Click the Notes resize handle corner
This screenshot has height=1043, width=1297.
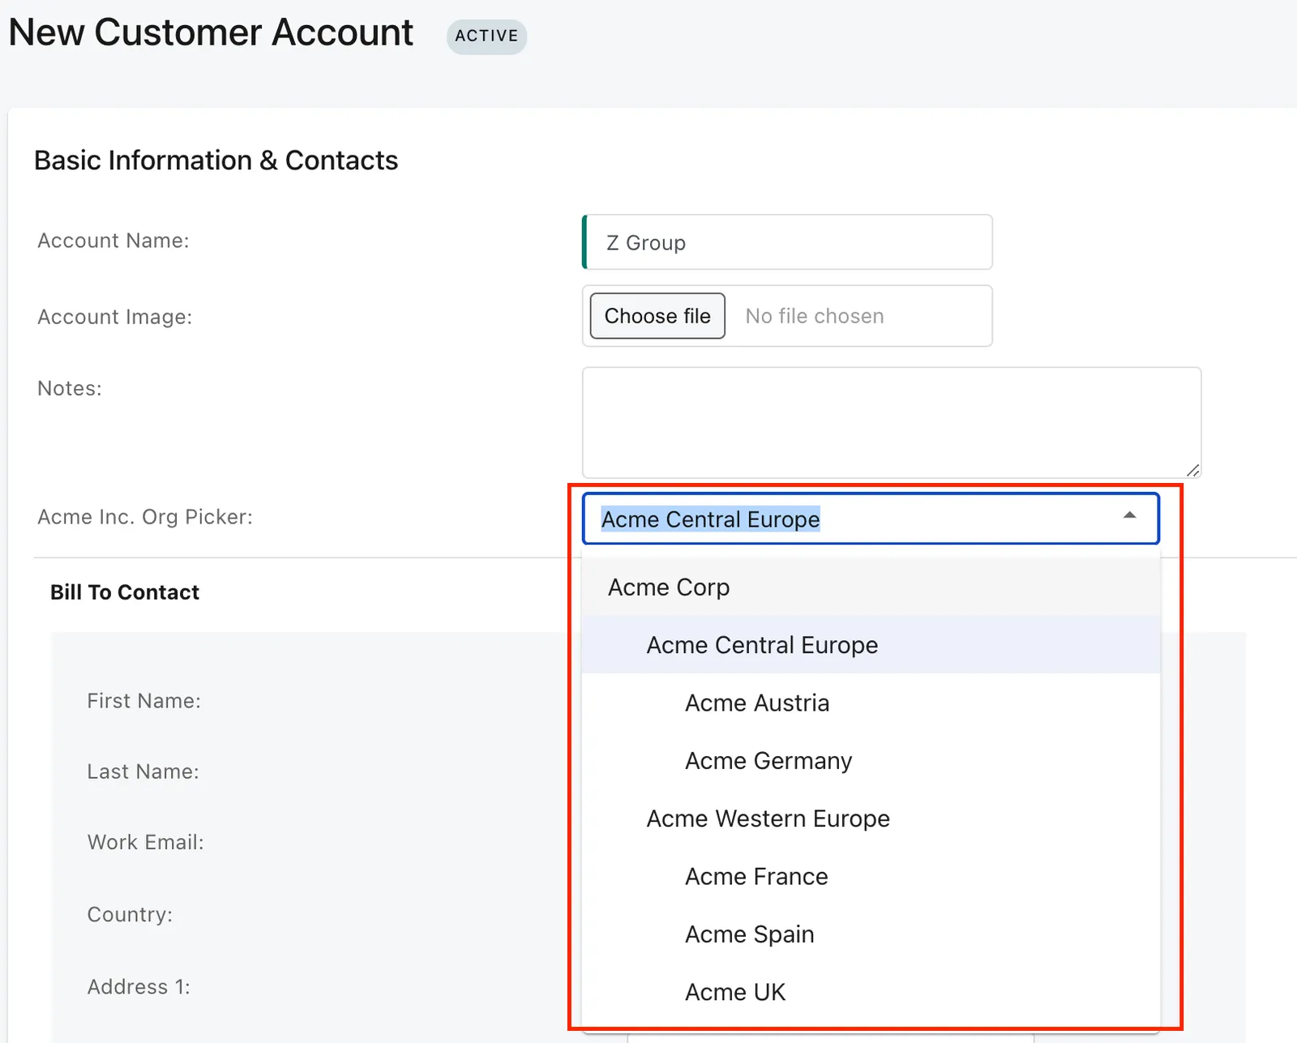(1192, 470)
